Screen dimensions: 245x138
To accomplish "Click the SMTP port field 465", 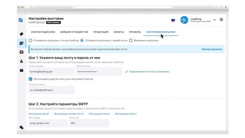I will (x=89, y=123).
